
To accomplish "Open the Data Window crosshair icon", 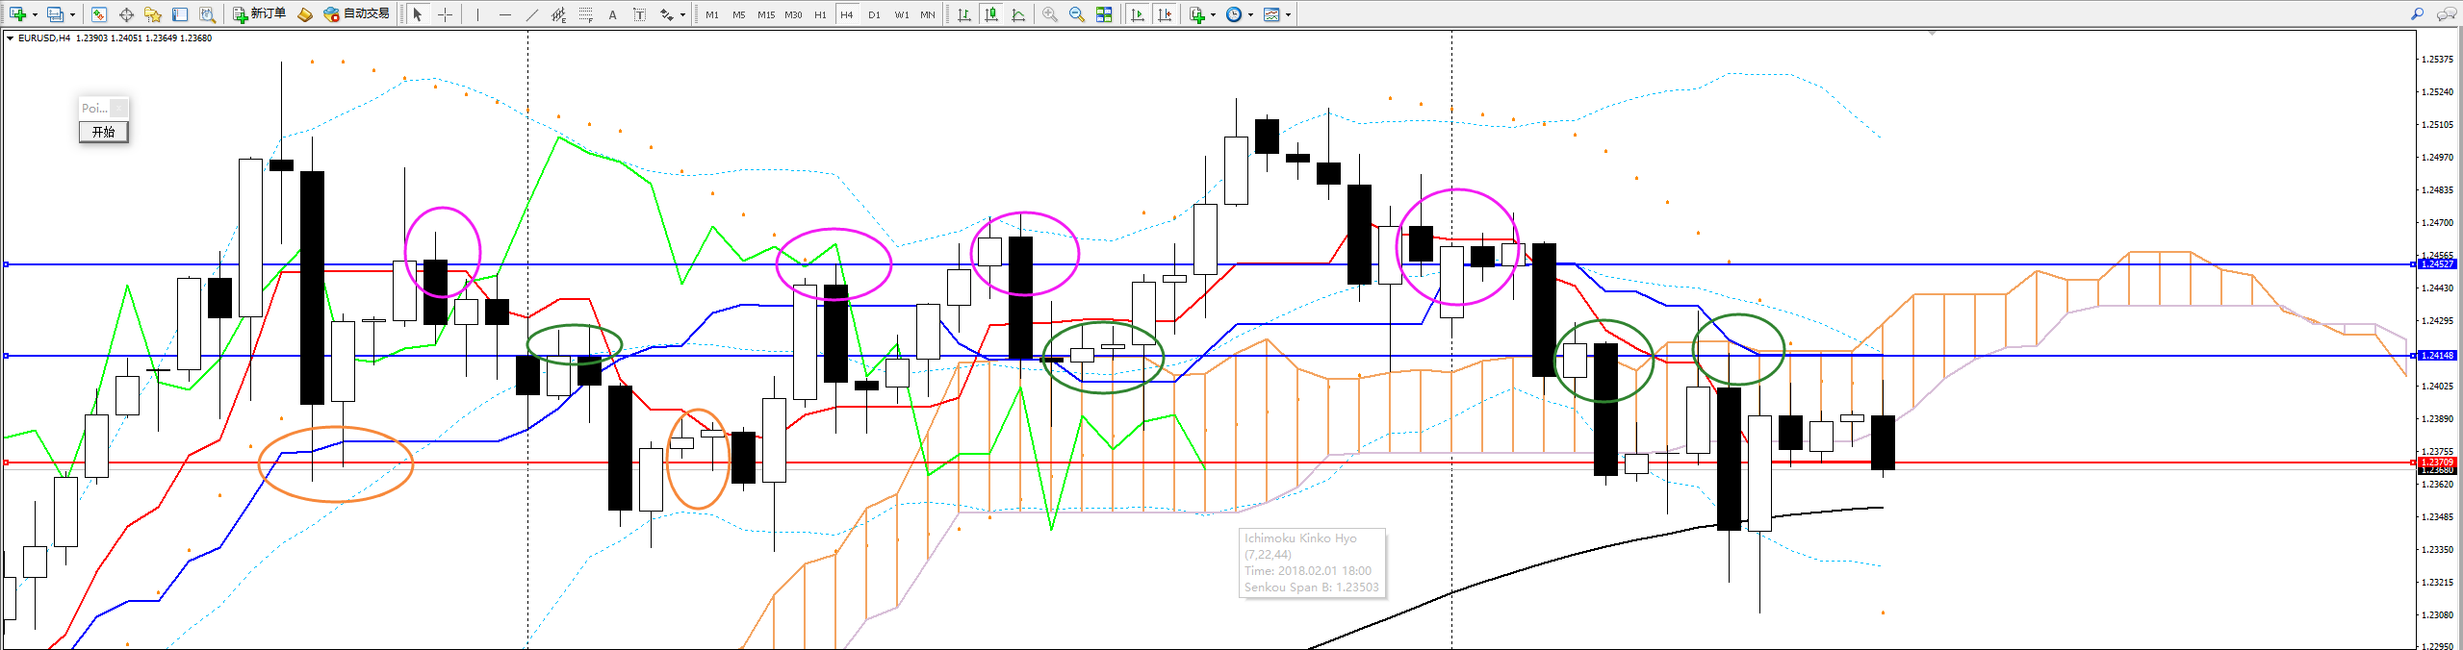I will point(126,14).
